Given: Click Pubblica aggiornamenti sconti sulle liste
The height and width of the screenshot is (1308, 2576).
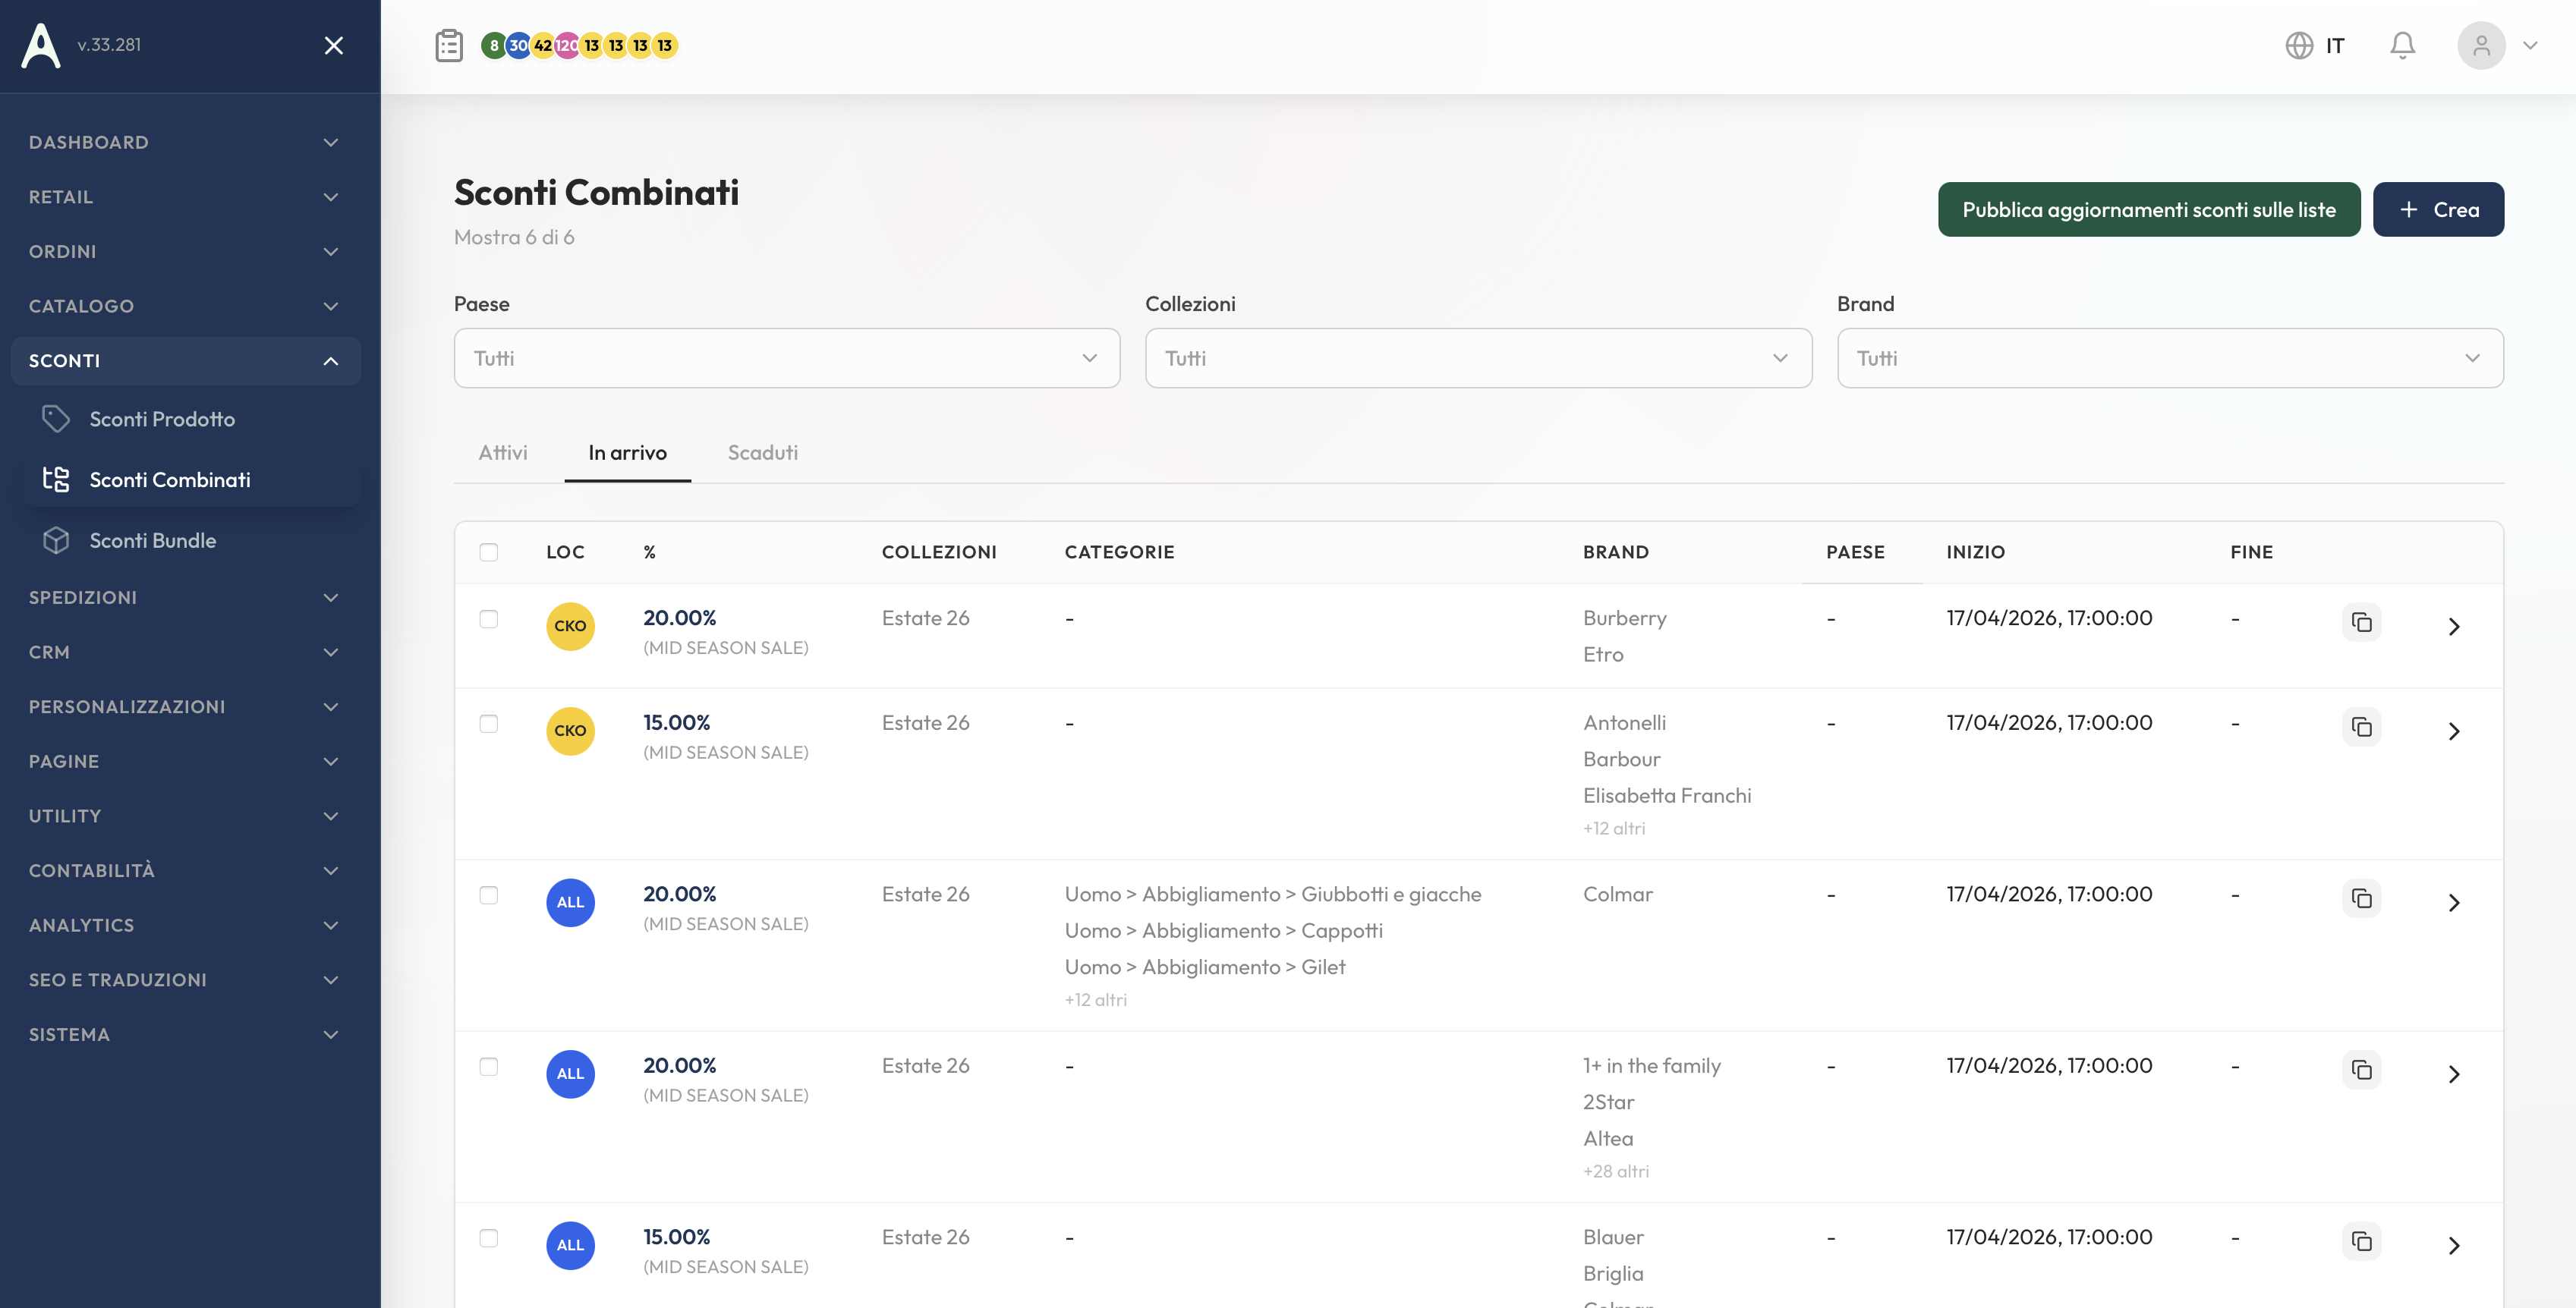Looking at the screenshot, I should (2149, 209).
